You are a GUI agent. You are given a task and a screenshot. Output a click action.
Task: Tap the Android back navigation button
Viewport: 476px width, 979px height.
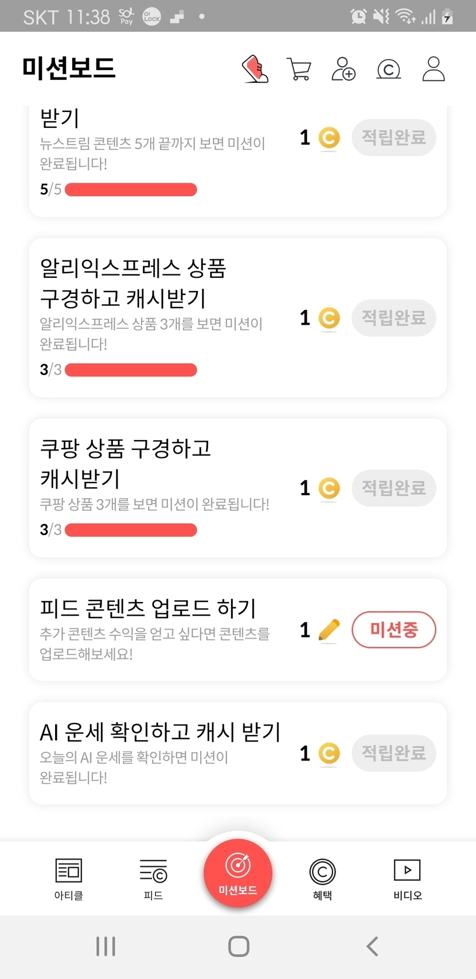coord(372,946)
